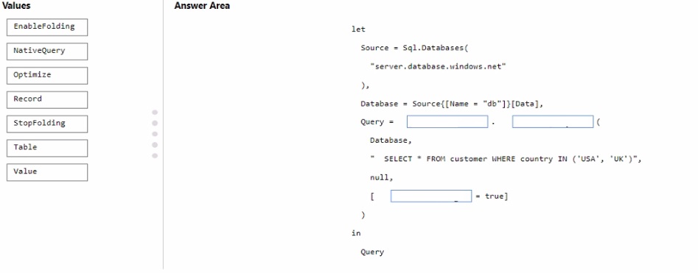Select the Table value box

(47, 148)
